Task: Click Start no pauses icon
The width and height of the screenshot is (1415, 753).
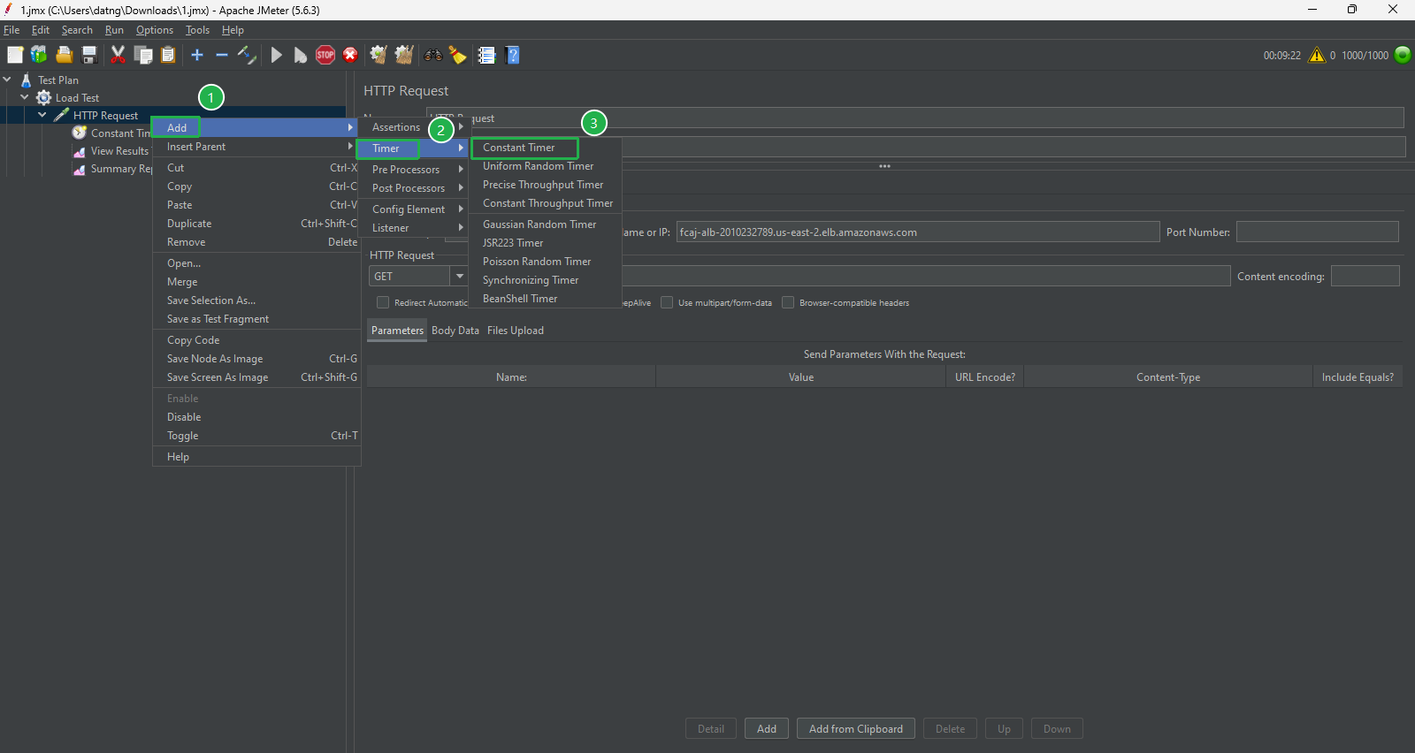Action: [301, 55]
